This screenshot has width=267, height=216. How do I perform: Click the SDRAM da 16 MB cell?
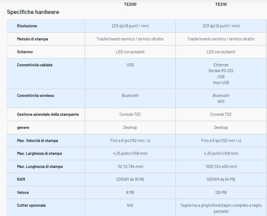130,179
